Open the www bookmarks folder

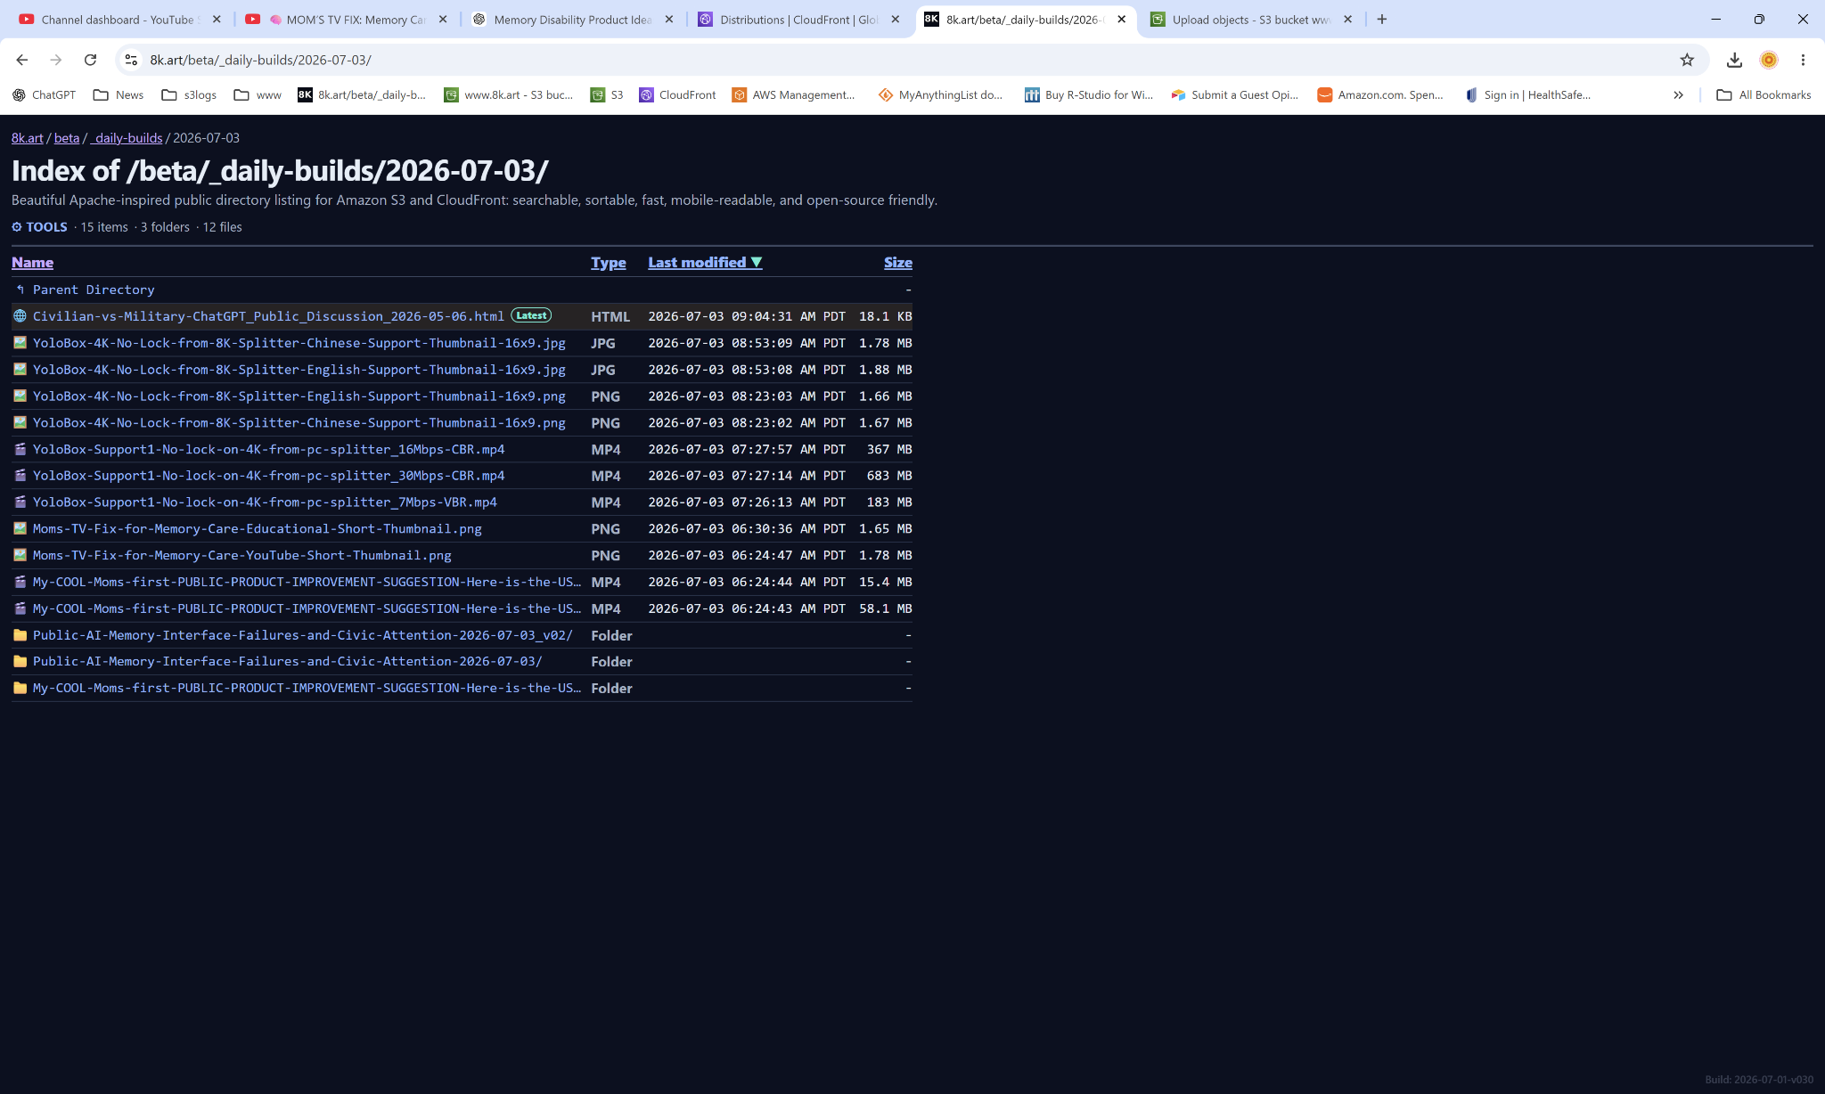click(258, 95)
